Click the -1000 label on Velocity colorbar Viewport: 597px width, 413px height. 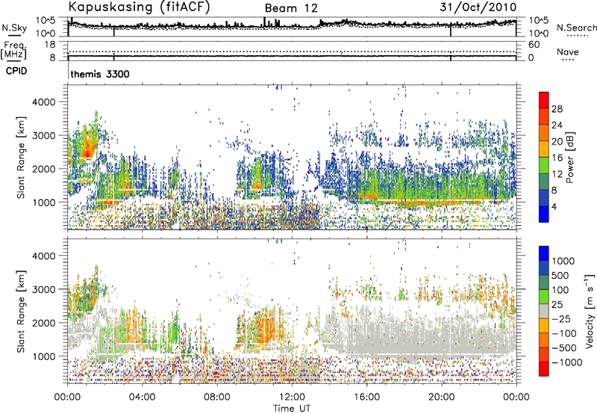pyautogui.click(x=567, y=362)
